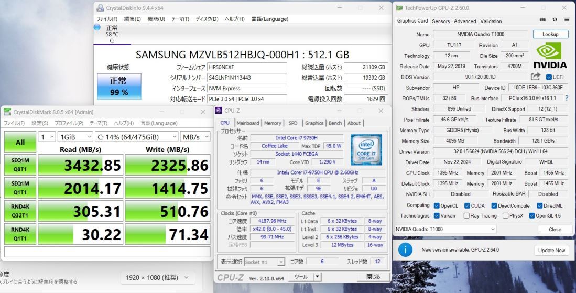Toggle the DirectCompute checkbox
This screenshot has width=576, height=293.
494,205
